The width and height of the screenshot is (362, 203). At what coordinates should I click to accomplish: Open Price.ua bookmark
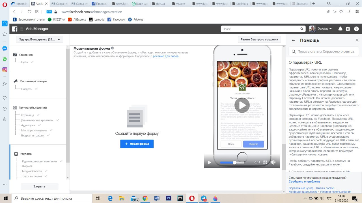(135, 19)
